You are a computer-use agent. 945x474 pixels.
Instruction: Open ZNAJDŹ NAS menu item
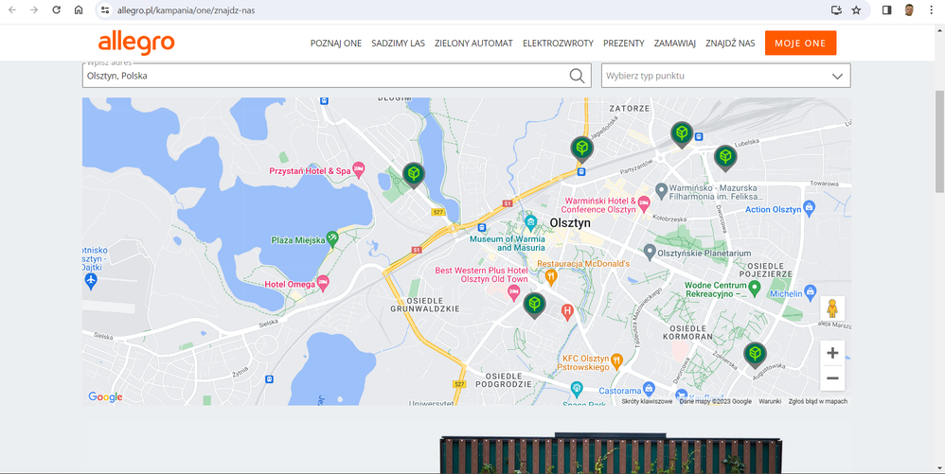click(730, 44)
